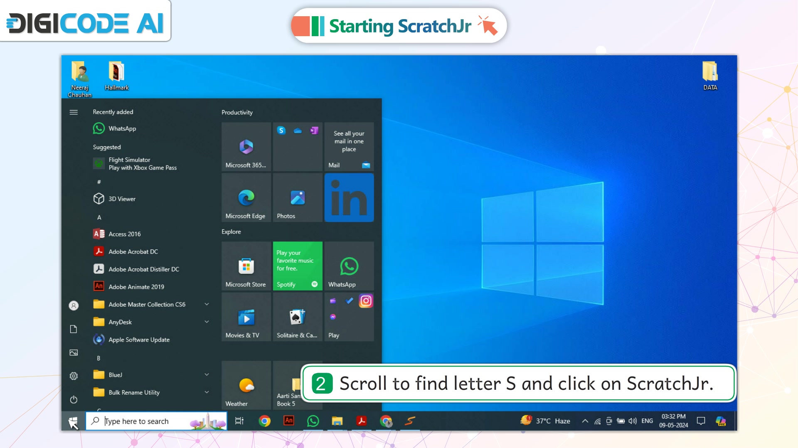Open the second Chrome profile icon on taskbar

(386, 421)
